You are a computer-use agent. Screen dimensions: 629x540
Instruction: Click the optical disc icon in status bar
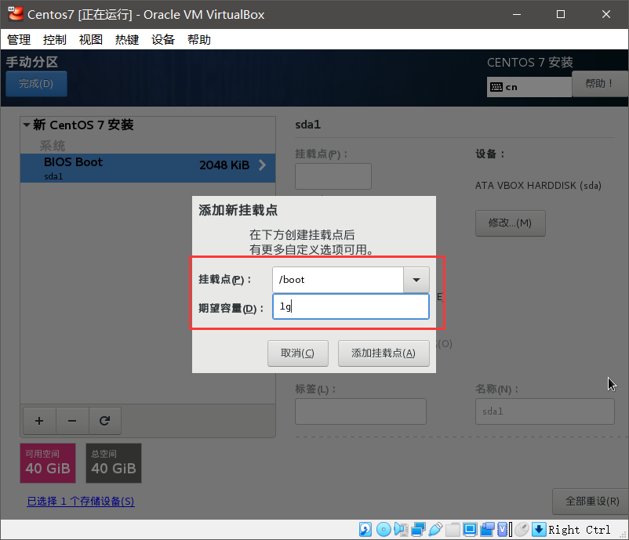pyautogui.click(x=384, y=529)
